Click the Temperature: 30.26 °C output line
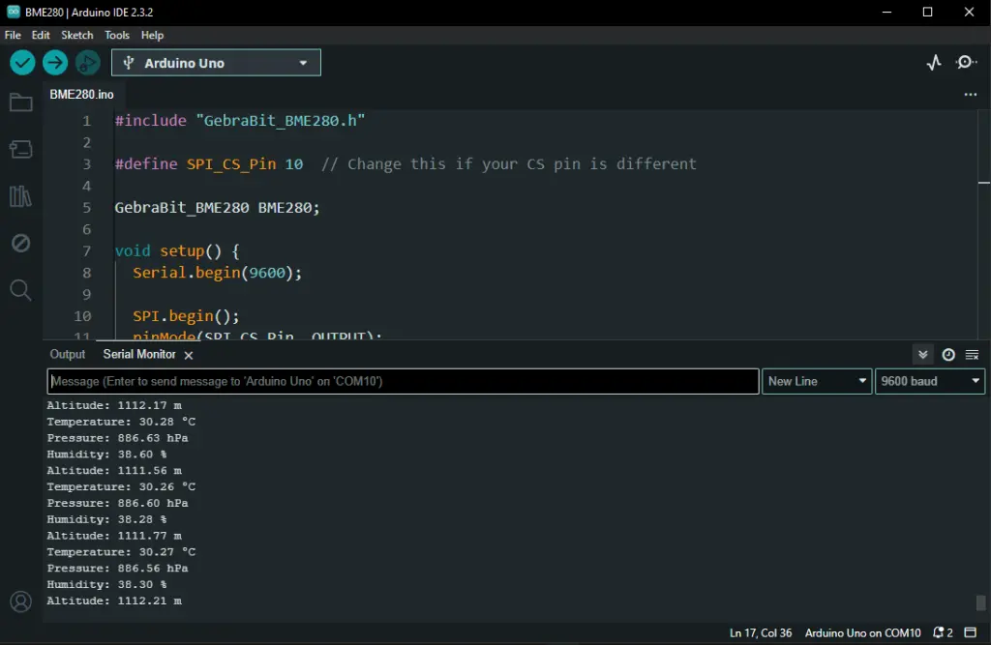 tap(121, 486)
